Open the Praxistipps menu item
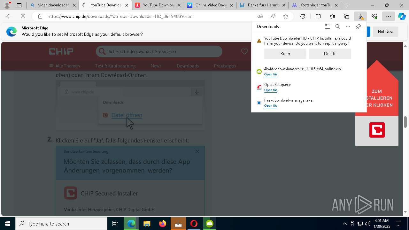This screenshot has height=230, width=409. (x=225, y=66)
